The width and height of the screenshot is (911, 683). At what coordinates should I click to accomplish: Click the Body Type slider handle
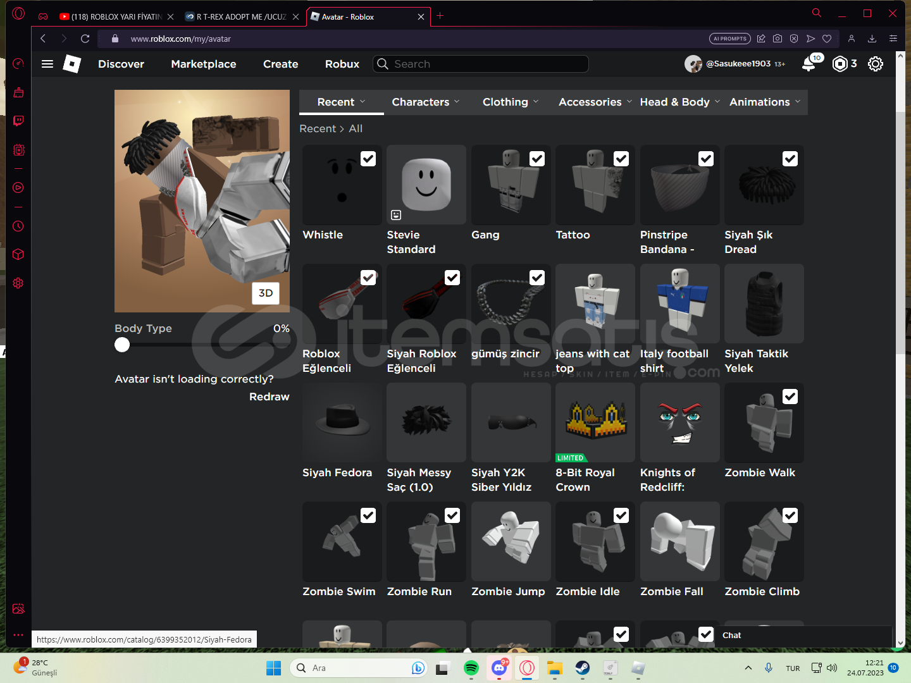tap(122, 345)
